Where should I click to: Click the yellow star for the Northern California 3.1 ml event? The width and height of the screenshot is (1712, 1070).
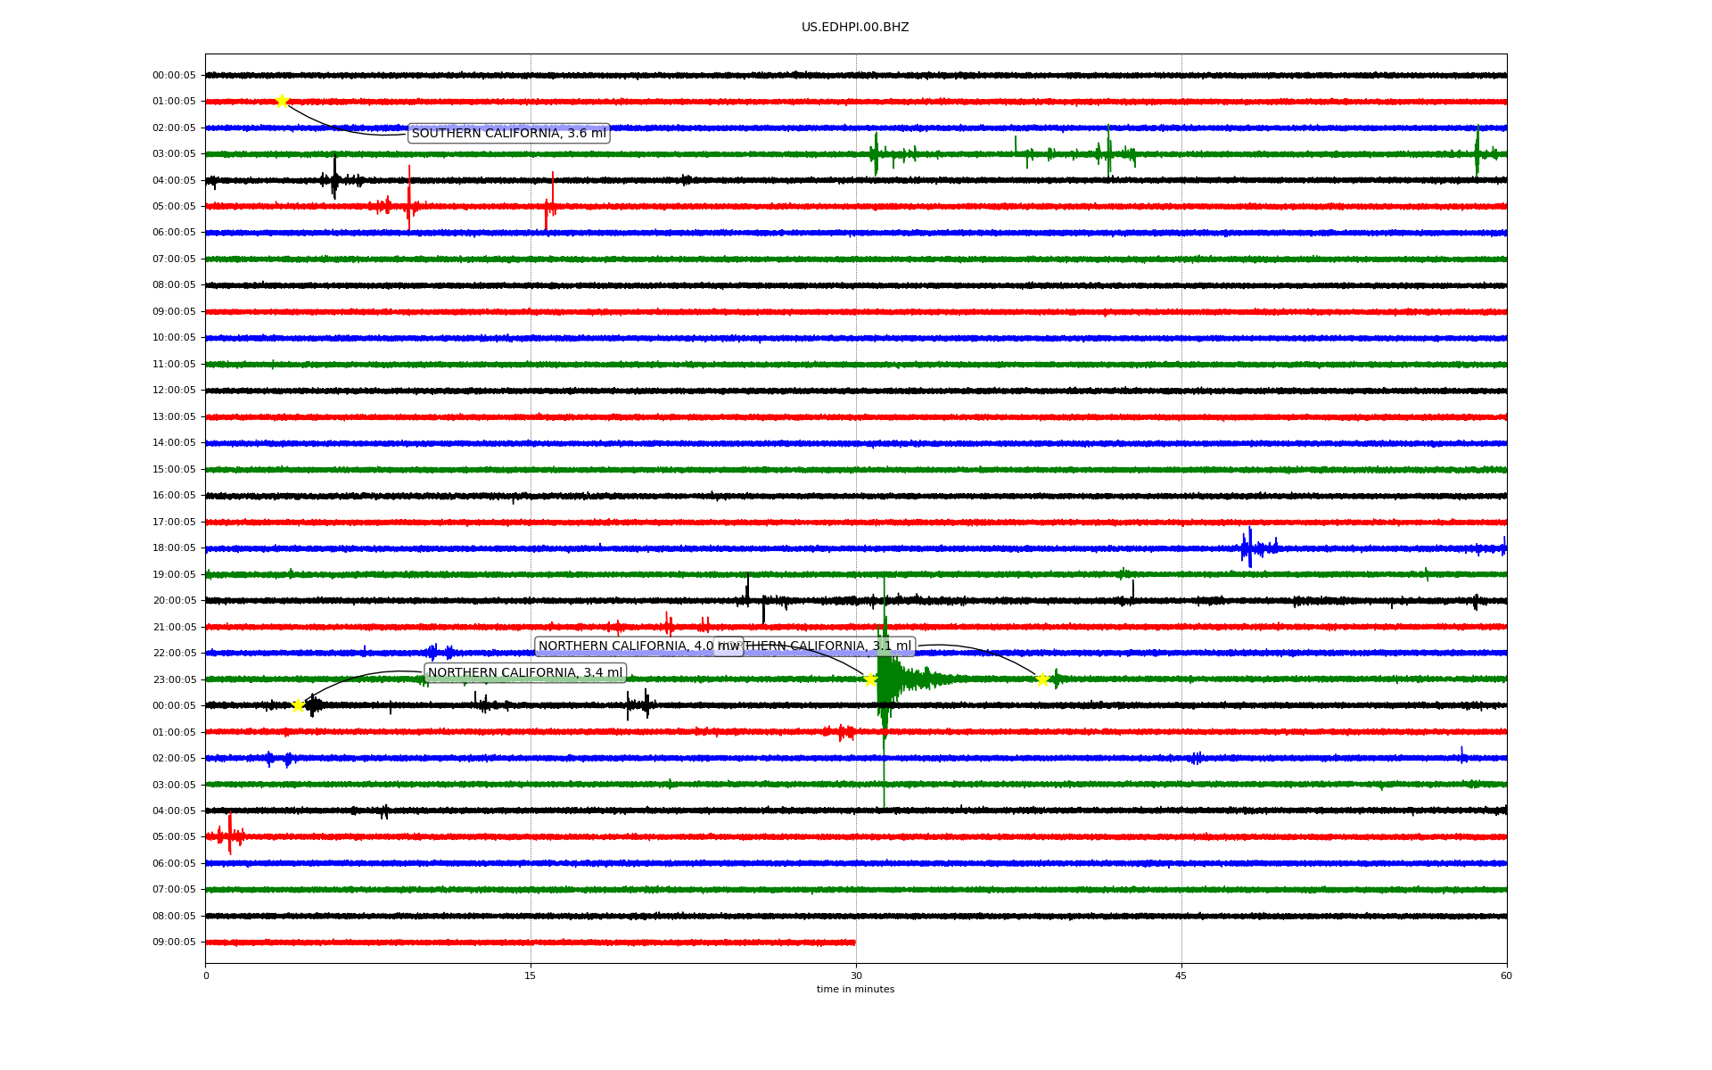coord(1042,680)
